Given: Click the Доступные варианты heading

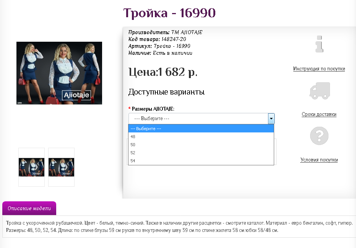Looking at the screenshot, I should coord(166,92).
